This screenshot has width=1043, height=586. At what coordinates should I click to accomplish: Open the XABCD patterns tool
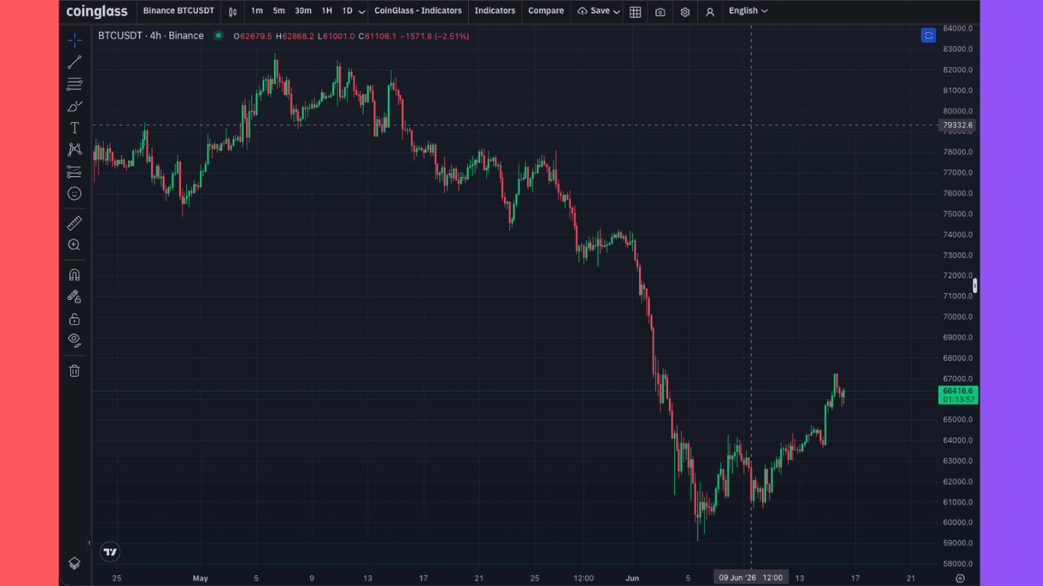click(74, 150)
